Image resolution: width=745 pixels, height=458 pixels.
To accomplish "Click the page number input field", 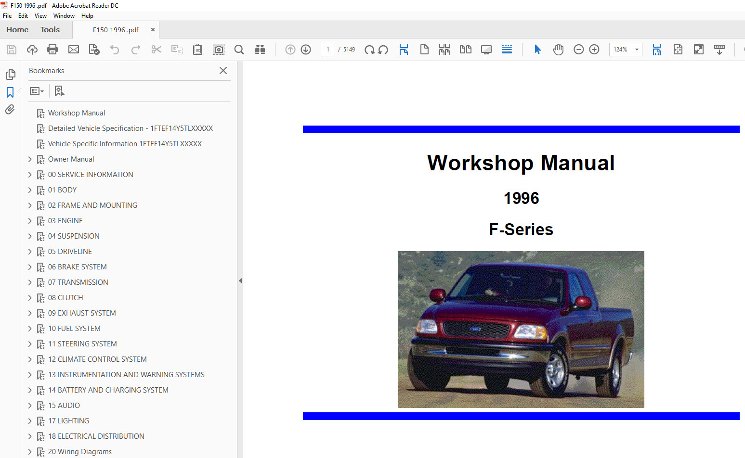I will pyautogui.click(x=327, y=50).
